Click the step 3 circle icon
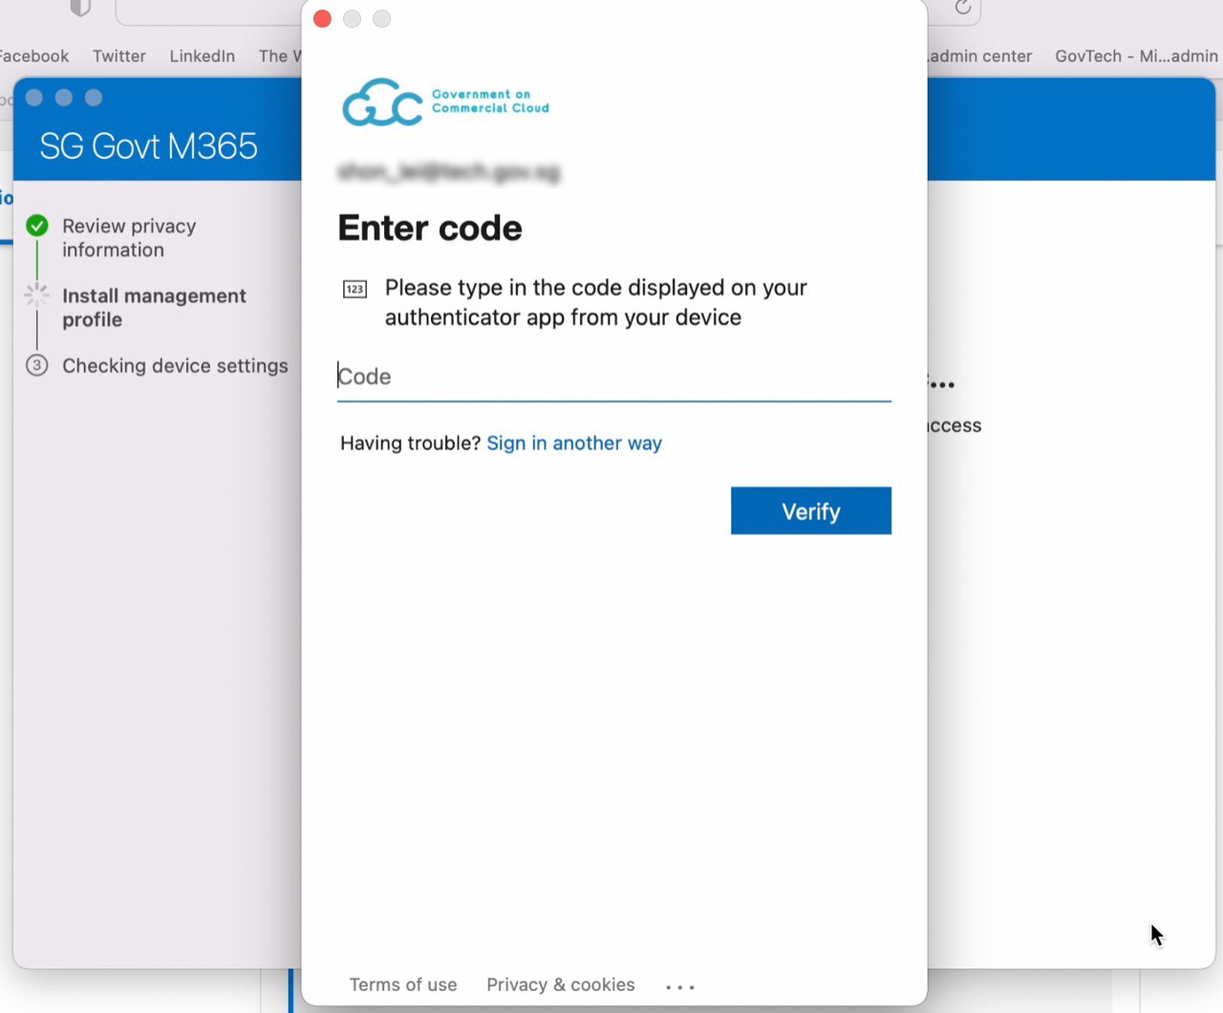Screen dimensions: 1223x1013 coord(36,365)
